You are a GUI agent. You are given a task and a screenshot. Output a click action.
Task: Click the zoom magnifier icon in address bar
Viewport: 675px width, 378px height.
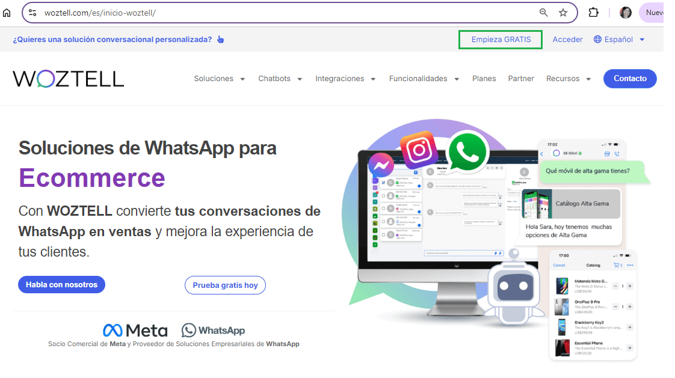tap(544, 13)
